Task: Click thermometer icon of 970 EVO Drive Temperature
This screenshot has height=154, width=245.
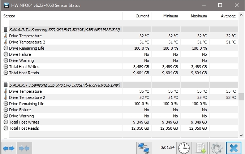Action: click(x=6, y=91)
